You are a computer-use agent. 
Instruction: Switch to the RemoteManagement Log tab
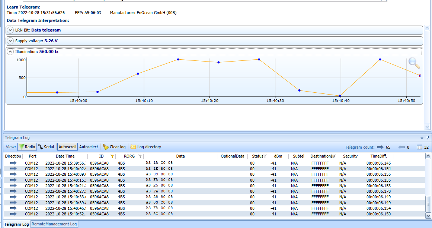(54, 224)
